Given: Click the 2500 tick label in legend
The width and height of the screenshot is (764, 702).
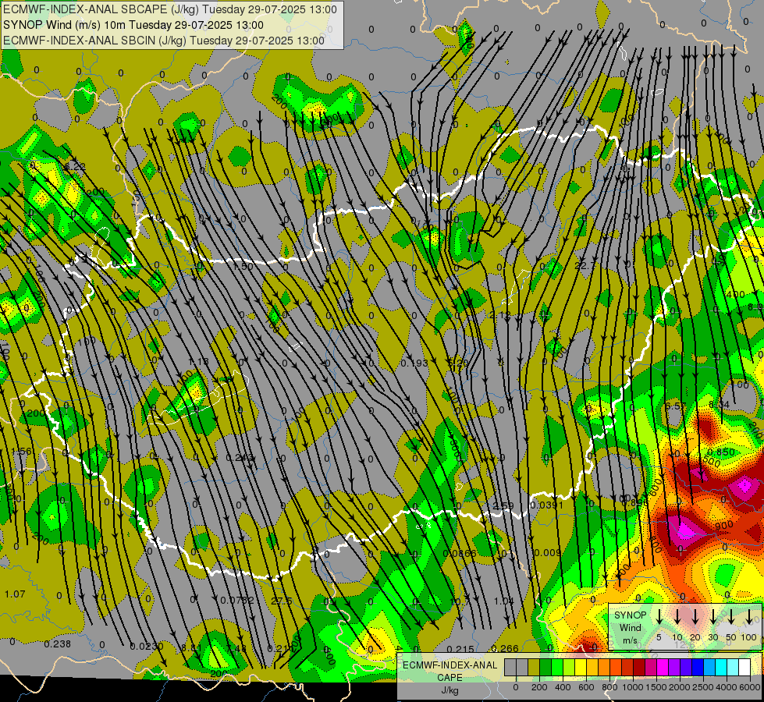Looking at the screenshot, I should 703,687.
